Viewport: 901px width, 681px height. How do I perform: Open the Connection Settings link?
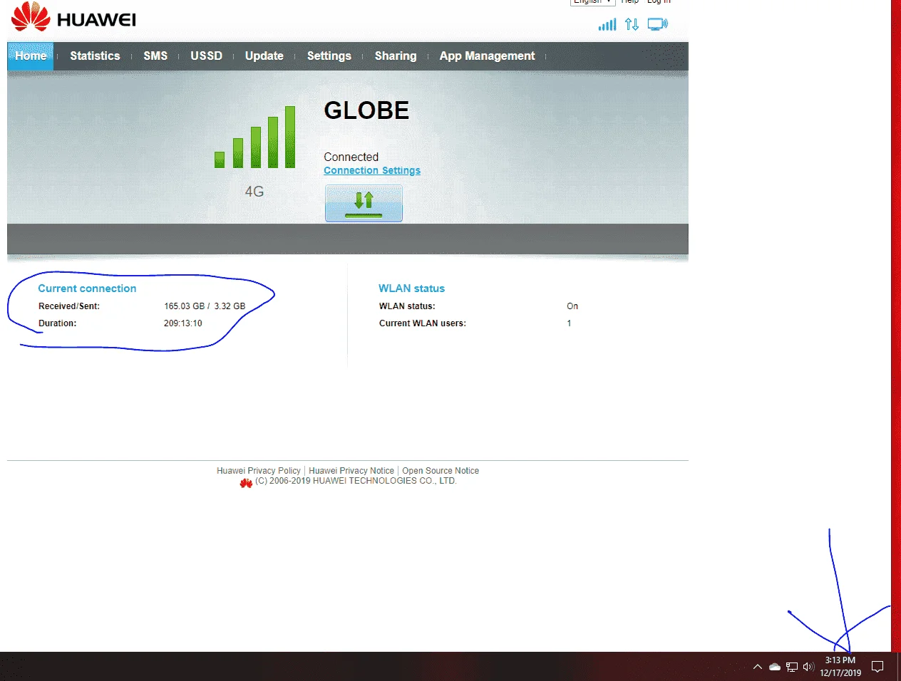372,170
